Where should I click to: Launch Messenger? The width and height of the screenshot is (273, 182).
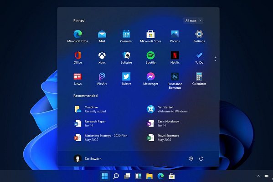point(150,79)
